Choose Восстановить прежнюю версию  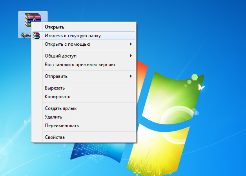pyautogui.click(x=84, y=65)
